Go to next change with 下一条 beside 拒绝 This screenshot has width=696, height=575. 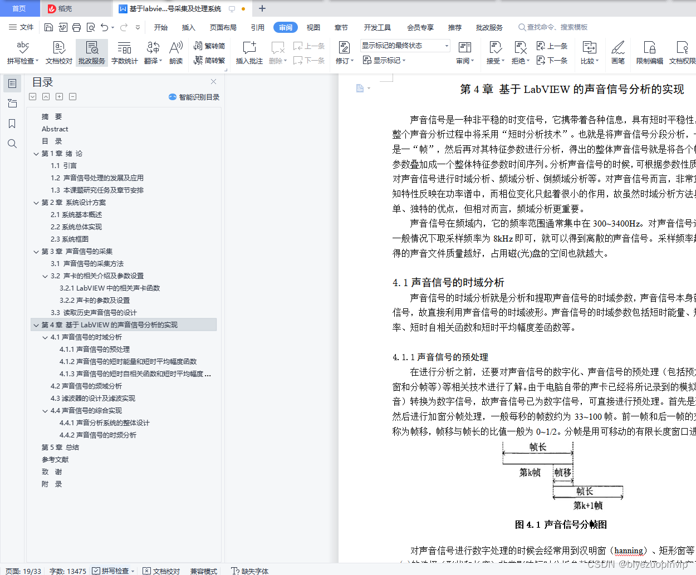(552, 60)
